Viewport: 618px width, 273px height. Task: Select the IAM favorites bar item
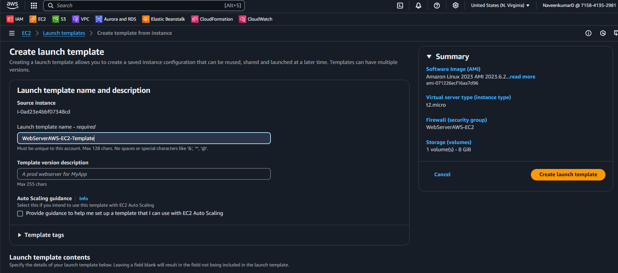tap(15, 19)
